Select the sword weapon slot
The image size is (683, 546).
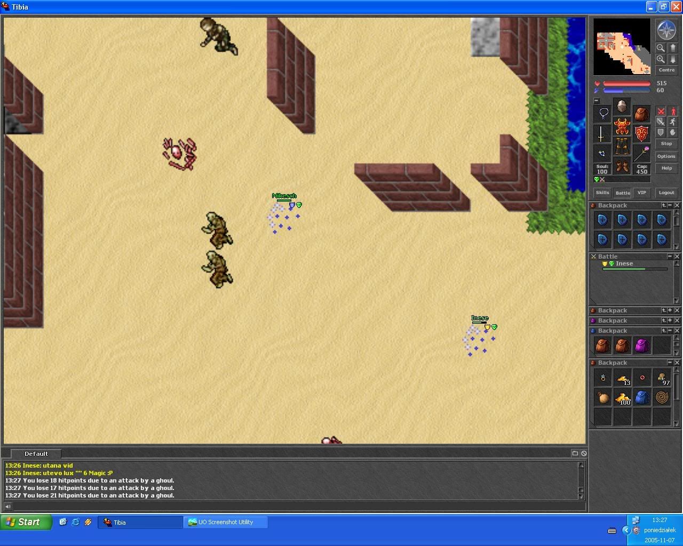point(602,133)
